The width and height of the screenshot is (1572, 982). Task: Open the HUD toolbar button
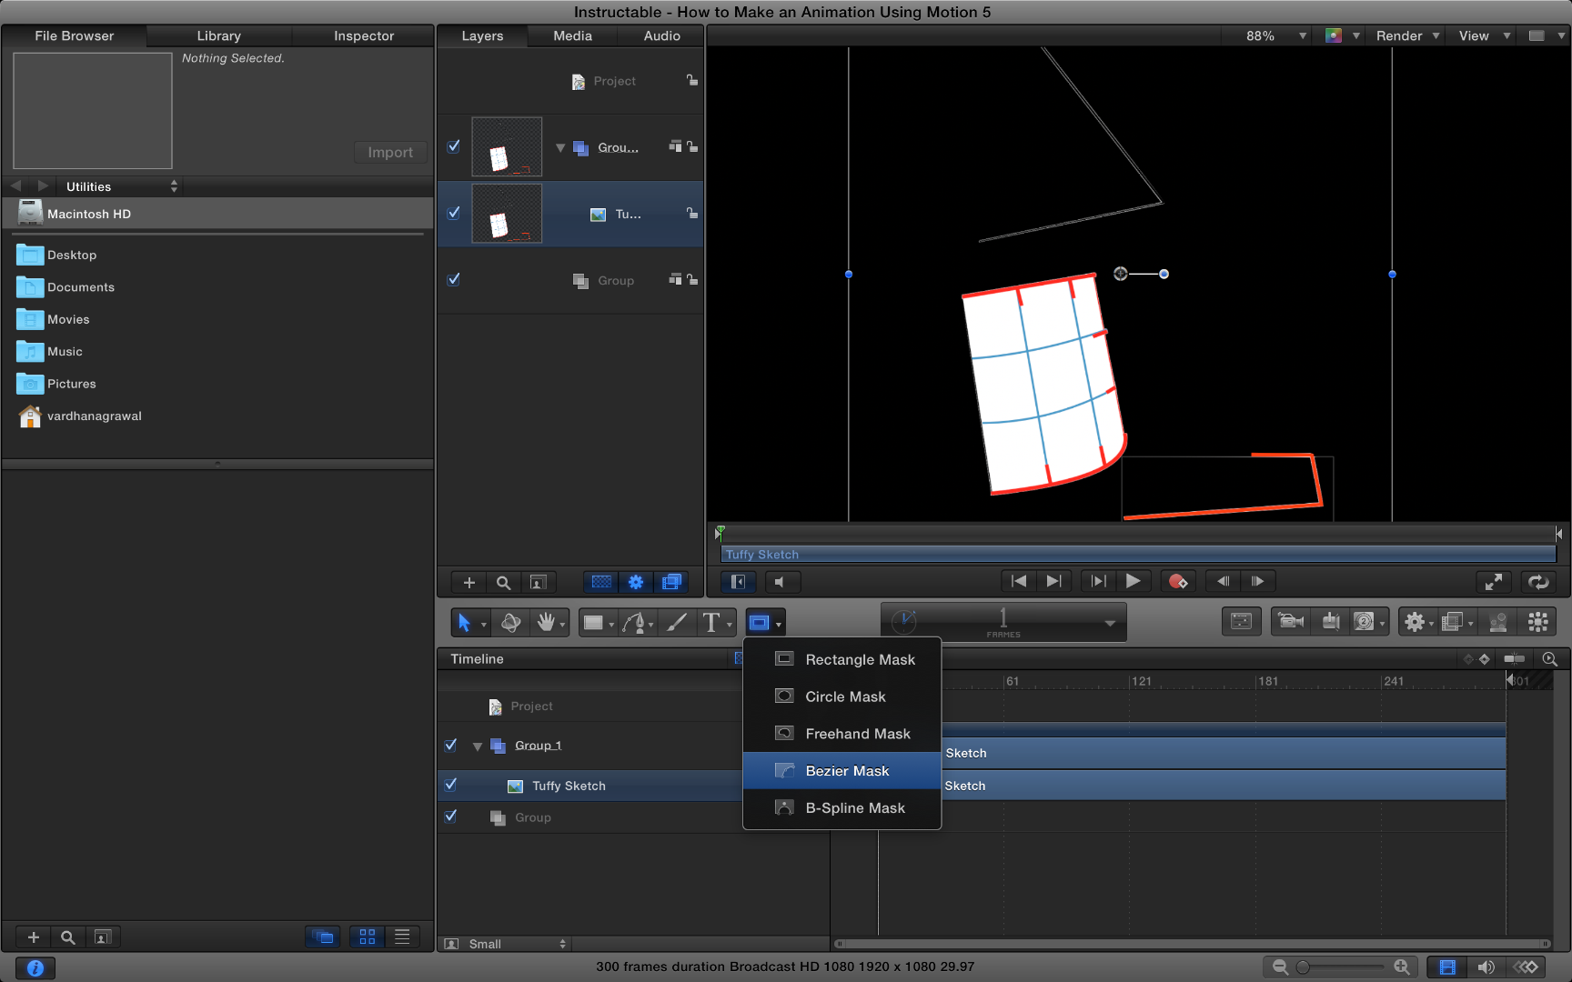tap(1242, 622)
